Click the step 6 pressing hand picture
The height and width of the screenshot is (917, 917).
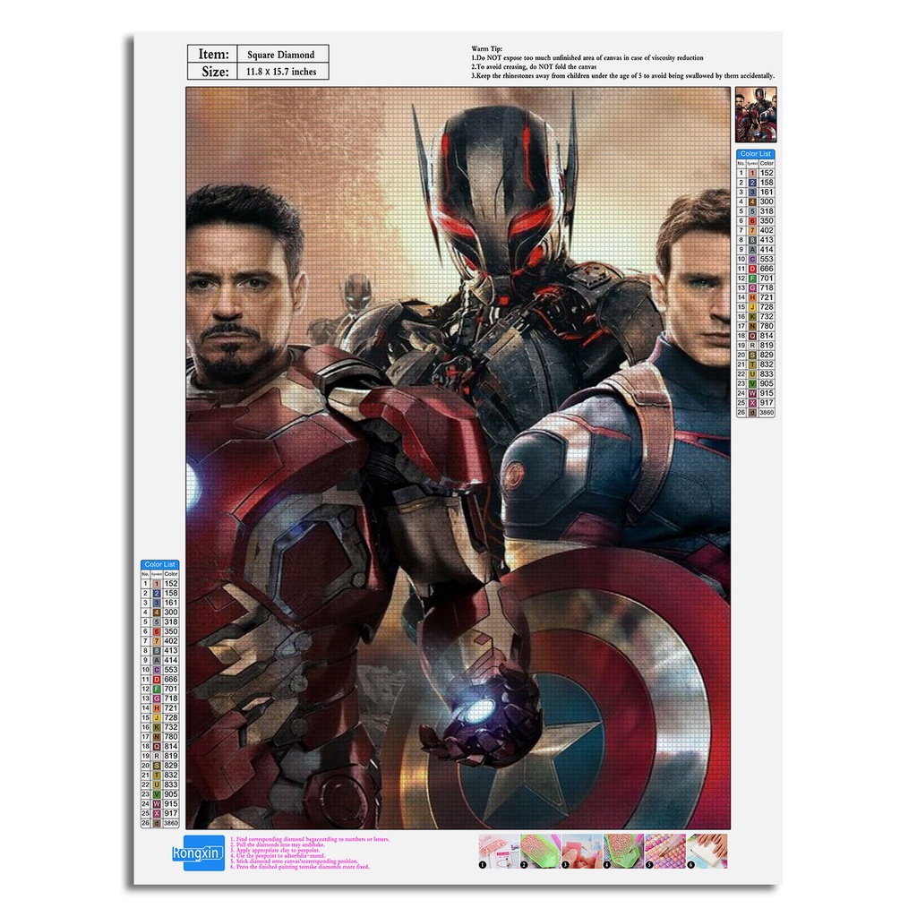click(707, 849)
